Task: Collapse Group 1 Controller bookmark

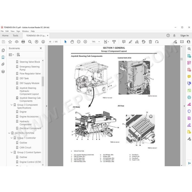Action: (12, 138)
